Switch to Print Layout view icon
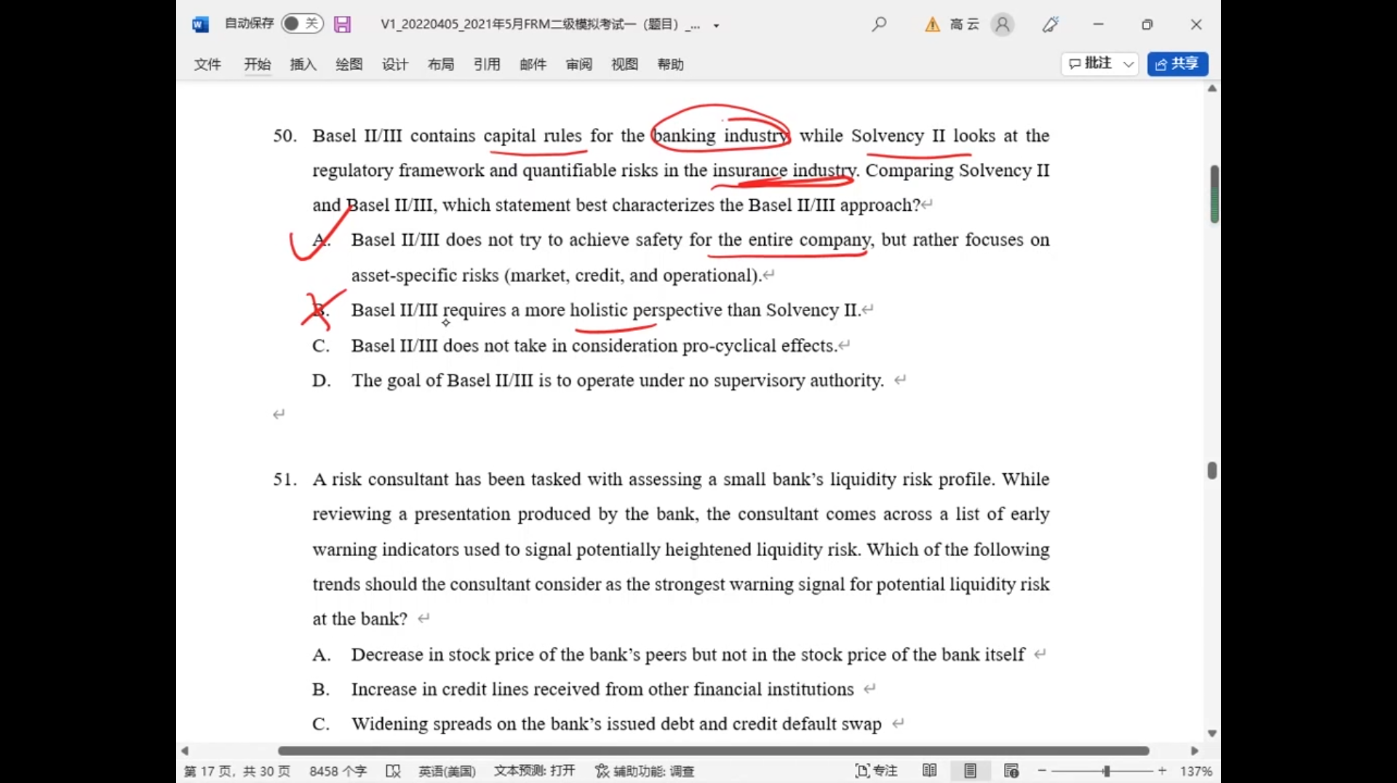The image size is (1397, 783). (x=970, y=771)
